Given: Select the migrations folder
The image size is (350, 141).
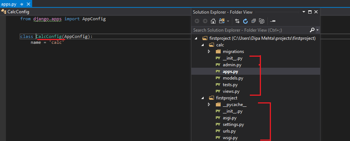Looking at the screenshot, I should (x=233, y=52).
